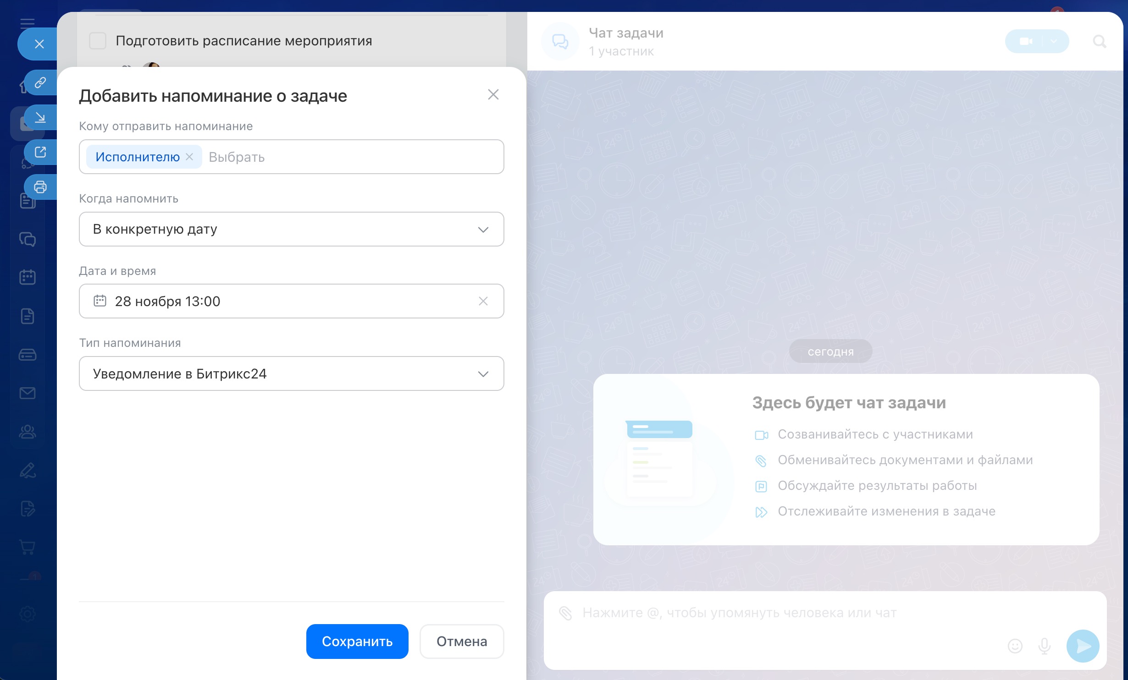Viewport: 1128px width, 680px height.
Task: Open the emoji picker smiley icon
Action: (1015, 646)
